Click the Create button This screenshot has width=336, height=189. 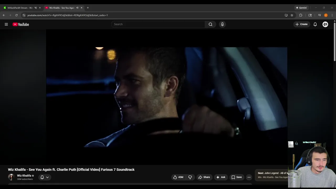coord(302,24)
